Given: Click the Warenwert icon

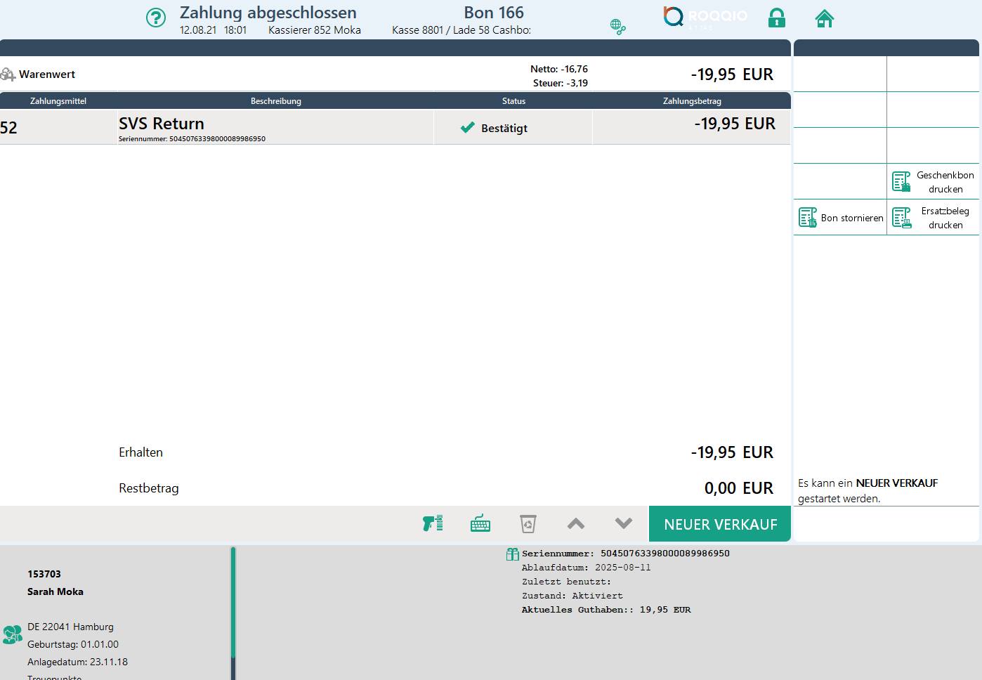Looking at the screenshot, I should tap(8, 74).
